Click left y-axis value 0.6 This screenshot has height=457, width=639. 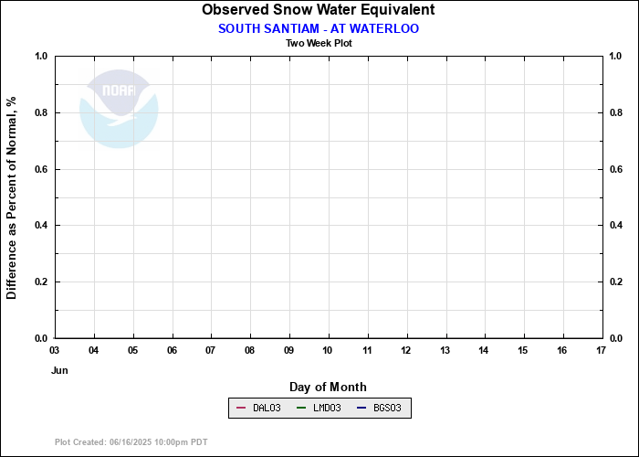point(42,169)
